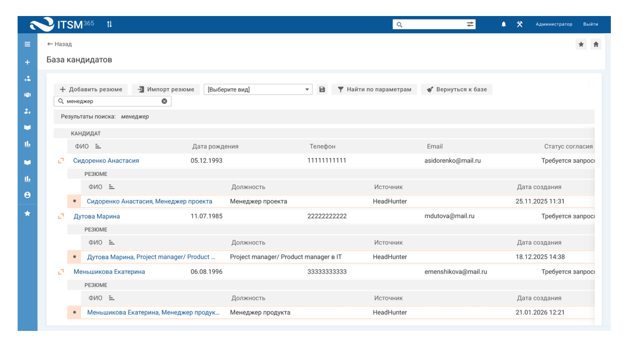This screenshot has height=352, width=630.
Task: Go back using Назад link
Action: 59,44
